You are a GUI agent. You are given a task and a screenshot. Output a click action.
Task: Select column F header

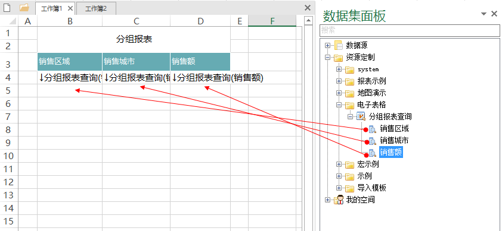pyautogui.click(x=272, y=21)
